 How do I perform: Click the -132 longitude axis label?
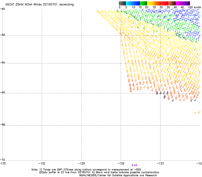click(42, 163)
